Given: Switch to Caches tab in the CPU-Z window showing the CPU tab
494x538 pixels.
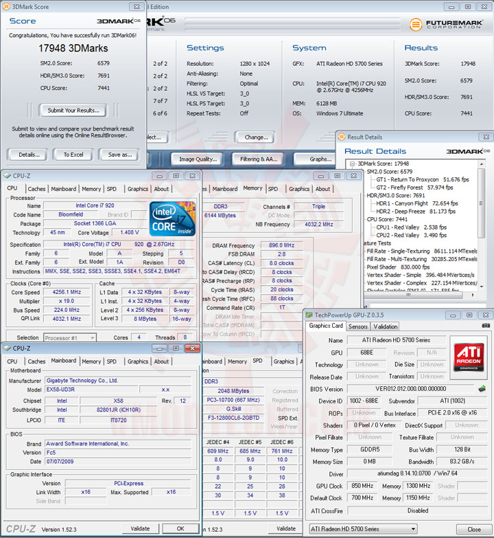Looking at the screenshot, I should click(36, 189).
